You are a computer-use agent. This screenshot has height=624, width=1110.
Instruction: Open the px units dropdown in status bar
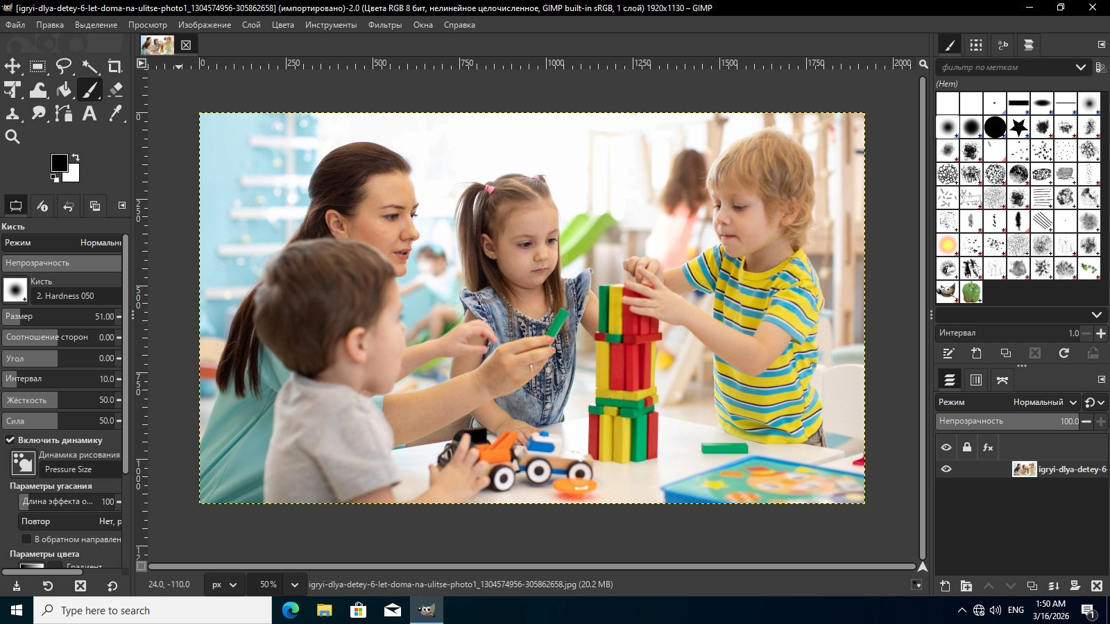tap(224, 584)
